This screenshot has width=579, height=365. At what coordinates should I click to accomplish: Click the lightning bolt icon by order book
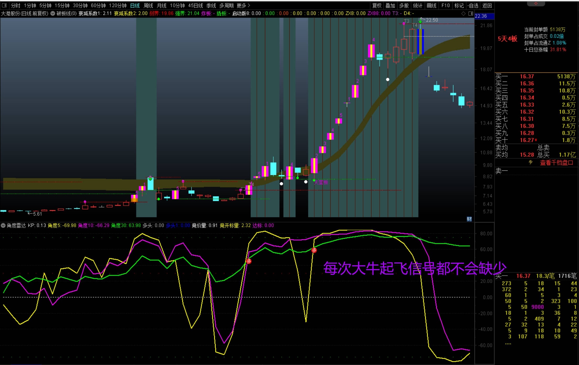(530, 163)
